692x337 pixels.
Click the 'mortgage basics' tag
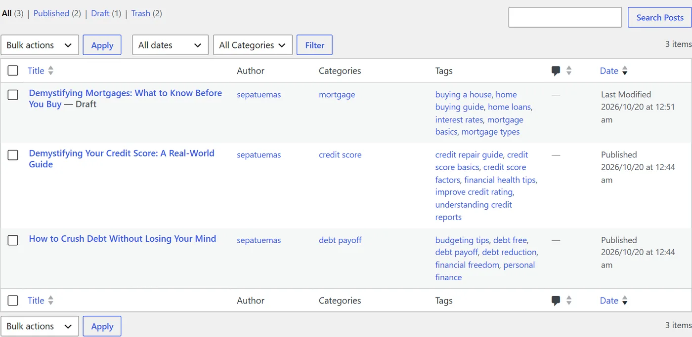click(x=479, y=126)
